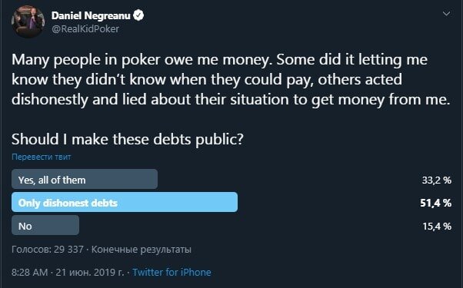Open the tweet options chevron menu
463x288 pixels.
[446, 14]
